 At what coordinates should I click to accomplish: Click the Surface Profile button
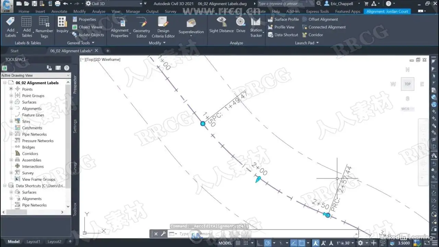coord(283,20)
